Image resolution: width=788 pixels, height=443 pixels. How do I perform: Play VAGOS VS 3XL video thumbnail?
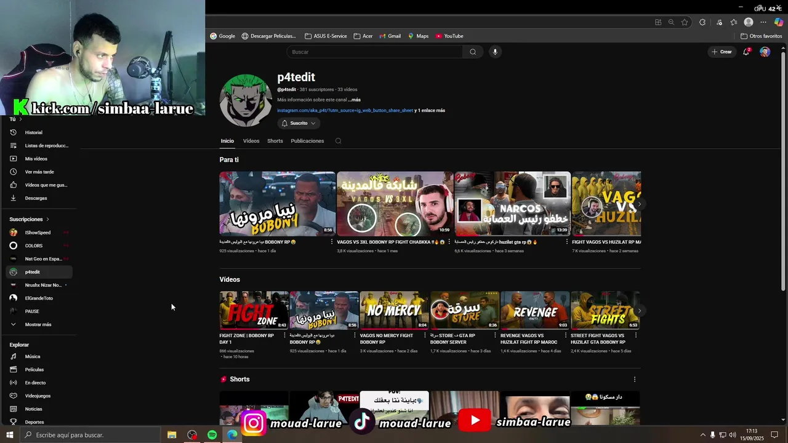pos(395,204)
